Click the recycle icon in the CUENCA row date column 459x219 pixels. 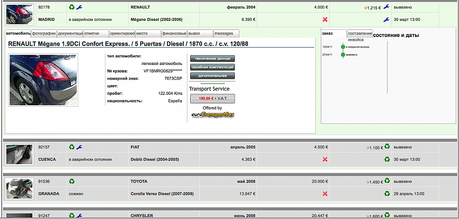point(387,159)
